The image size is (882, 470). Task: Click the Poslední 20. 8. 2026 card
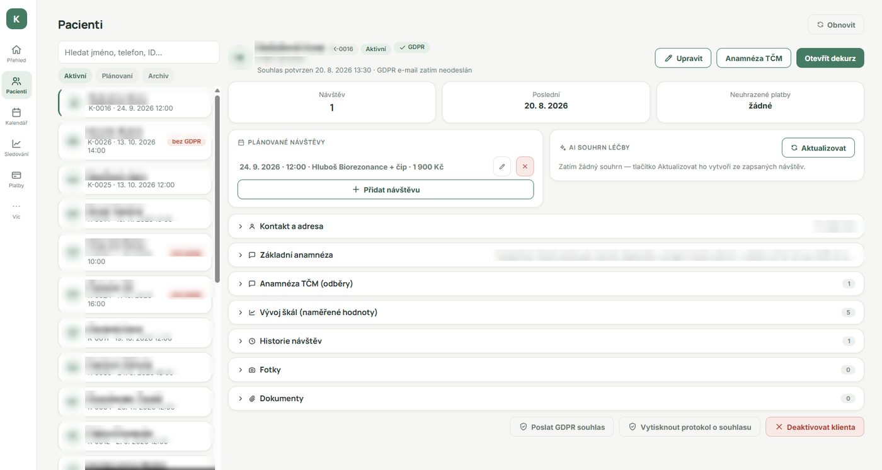click(x=546, y=102)
